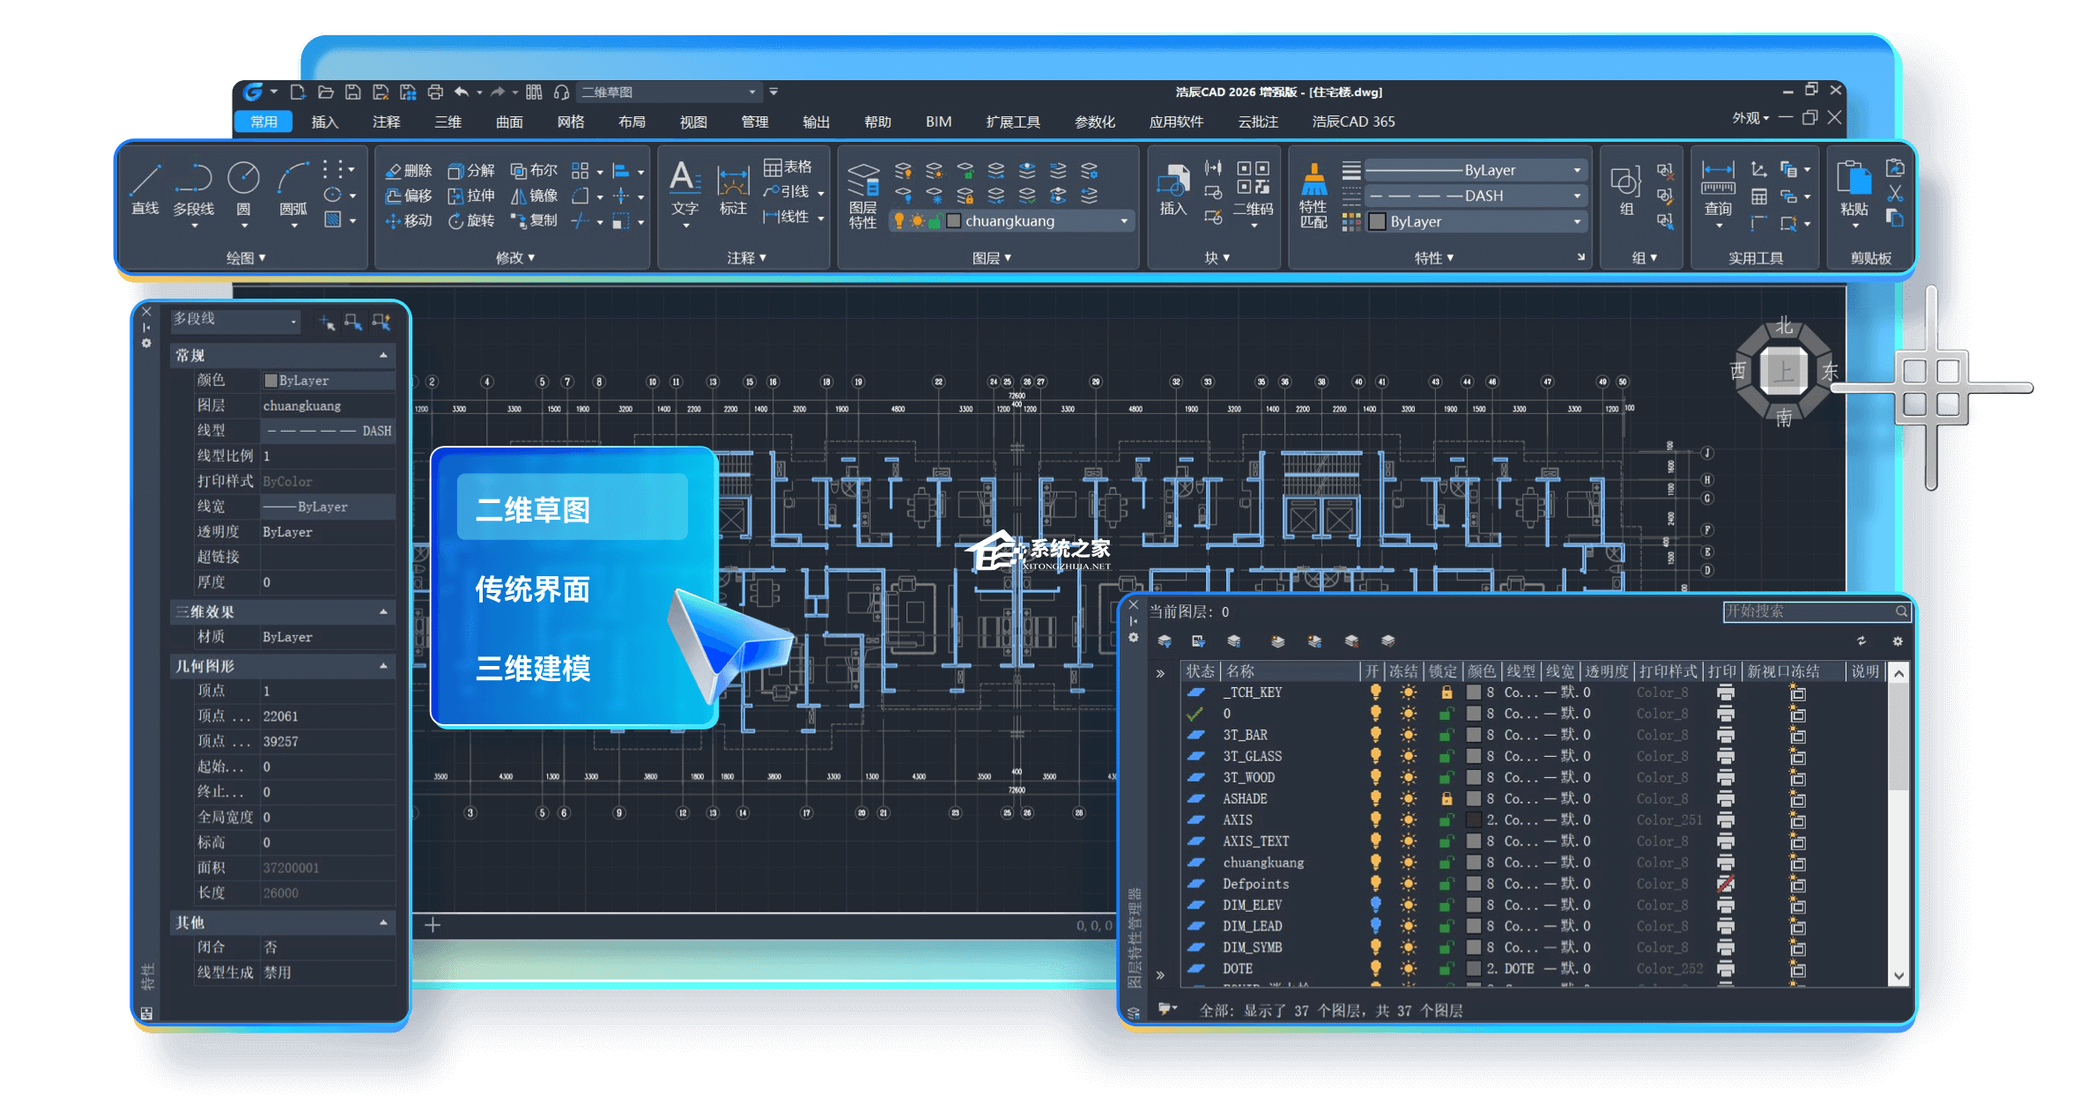Toggle the lightbulb on/off for DIM_ELEV layer

pyautogui.click(x=1375, y=905)
